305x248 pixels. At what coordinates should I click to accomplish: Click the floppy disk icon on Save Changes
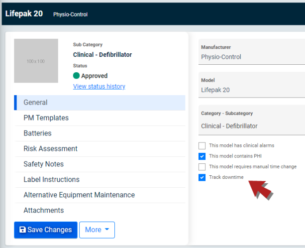(22, 230)
